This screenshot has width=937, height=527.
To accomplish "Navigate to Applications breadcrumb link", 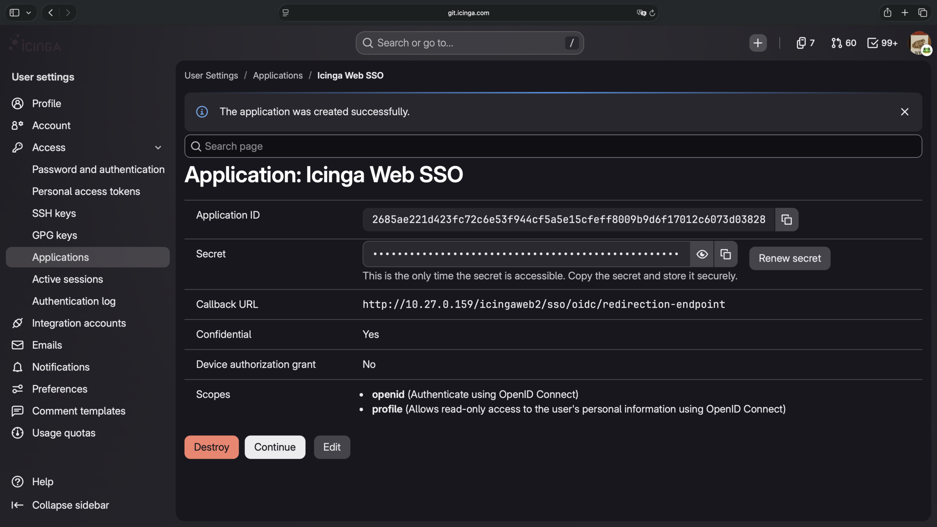I will (x=278, y=75).
